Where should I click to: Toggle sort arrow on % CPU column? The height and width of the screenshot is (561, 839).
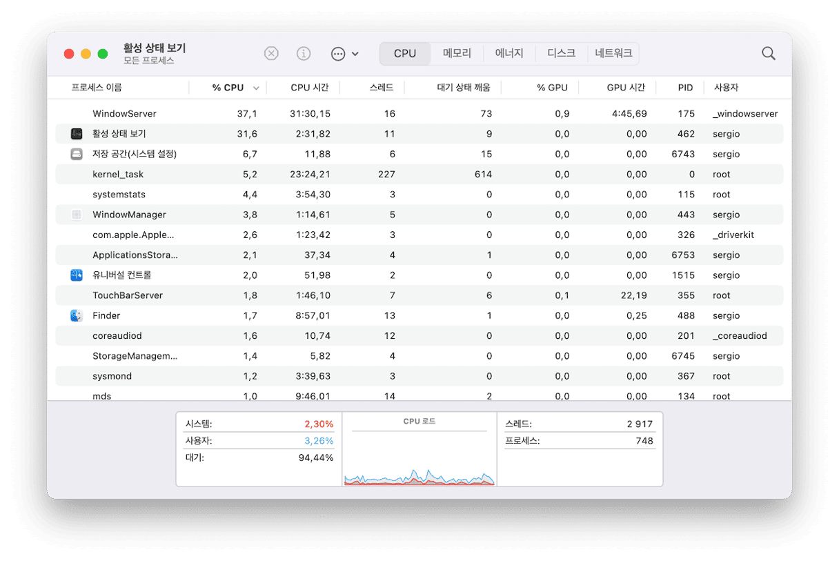click(x=256, y=88)
